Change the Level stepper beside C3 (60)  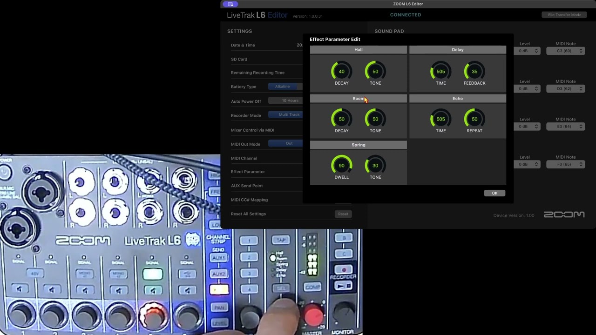[528, 51]
